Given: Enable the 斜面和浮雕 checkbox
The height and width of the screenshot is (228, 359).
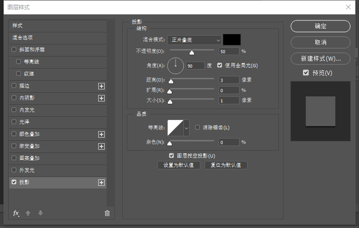Looking at the screenshot, I should (x=14, y=50).
